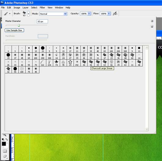Open the File menu
The width and height of the screenshot is (162, 161).
3,8
